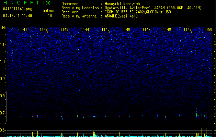Click the meteor count label

pyautogui.click(x=49, y=11)
